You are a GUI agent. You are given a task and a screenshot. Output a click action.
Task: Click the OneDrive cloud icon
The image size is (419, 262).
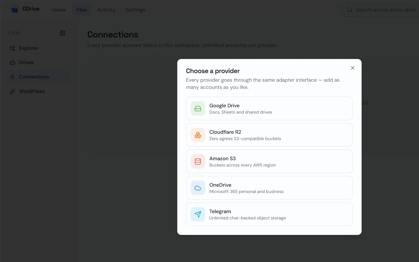(x=198, y=188)
